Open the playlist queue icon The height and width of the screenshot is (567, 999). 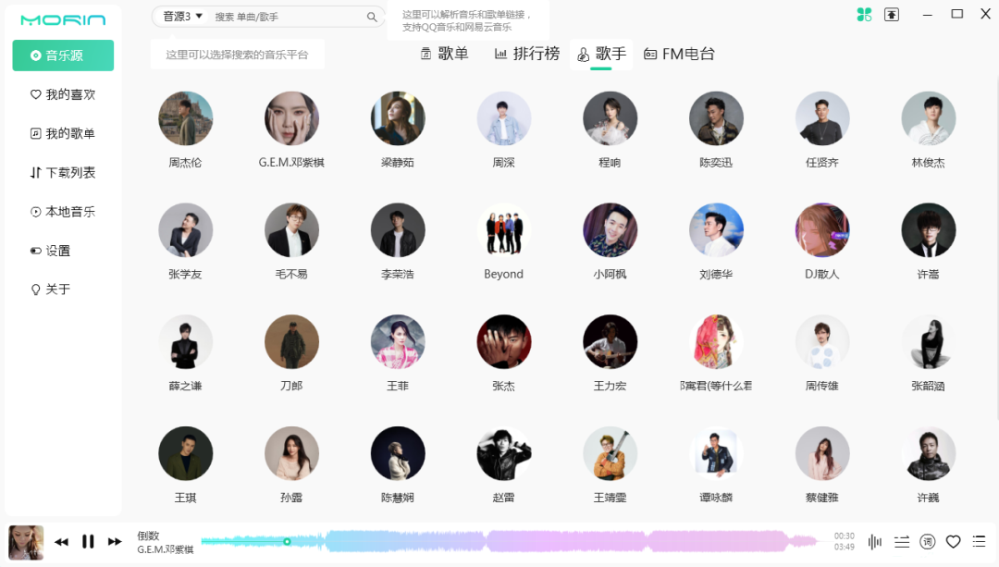(x=979, y=541)
